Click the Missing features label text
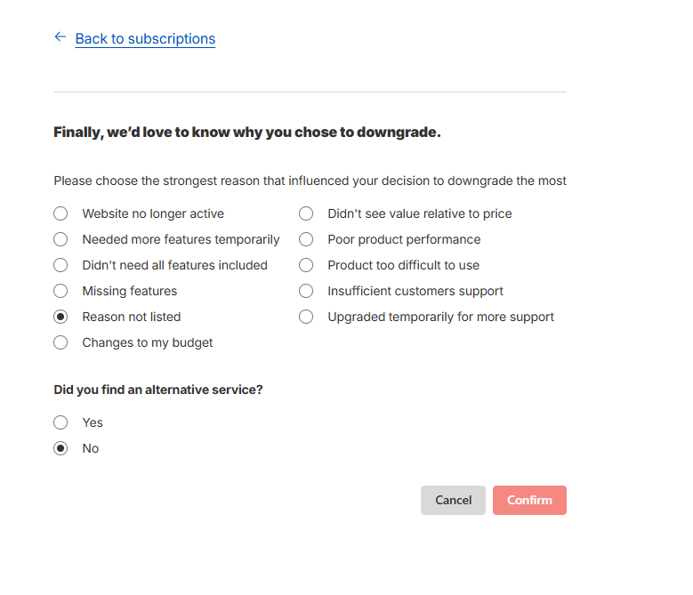The height and width of the screenshot is (595, 693). [x=129, y=291]
